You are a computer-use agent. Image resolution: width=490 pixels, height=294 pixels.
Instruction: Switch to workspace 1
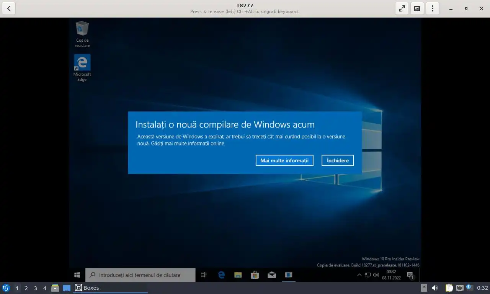[x=17, y=288]
